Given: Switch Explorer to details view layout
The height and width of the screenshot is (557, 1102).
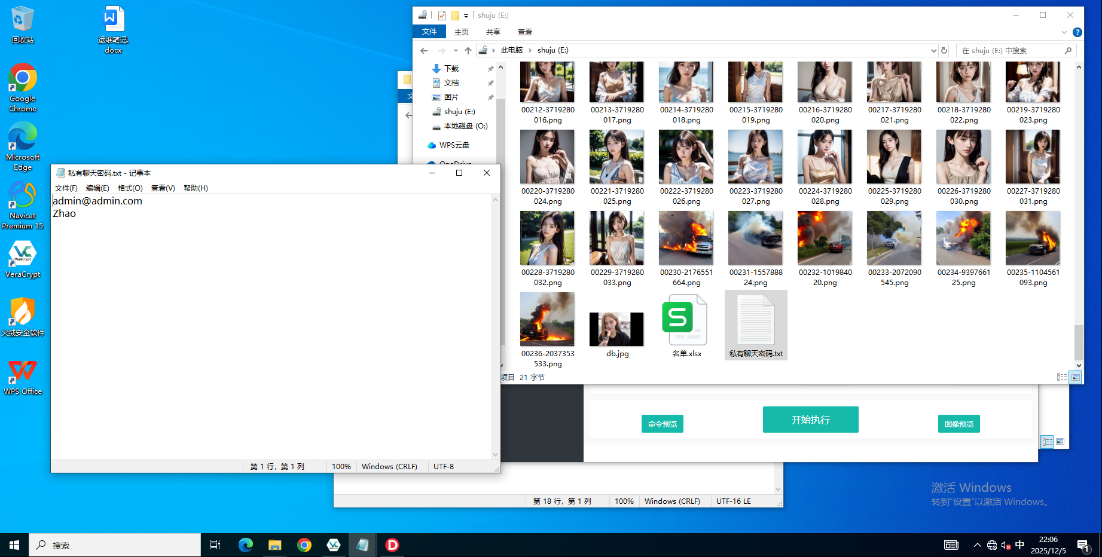Looking at the screenshot, I should point(1062,377).
